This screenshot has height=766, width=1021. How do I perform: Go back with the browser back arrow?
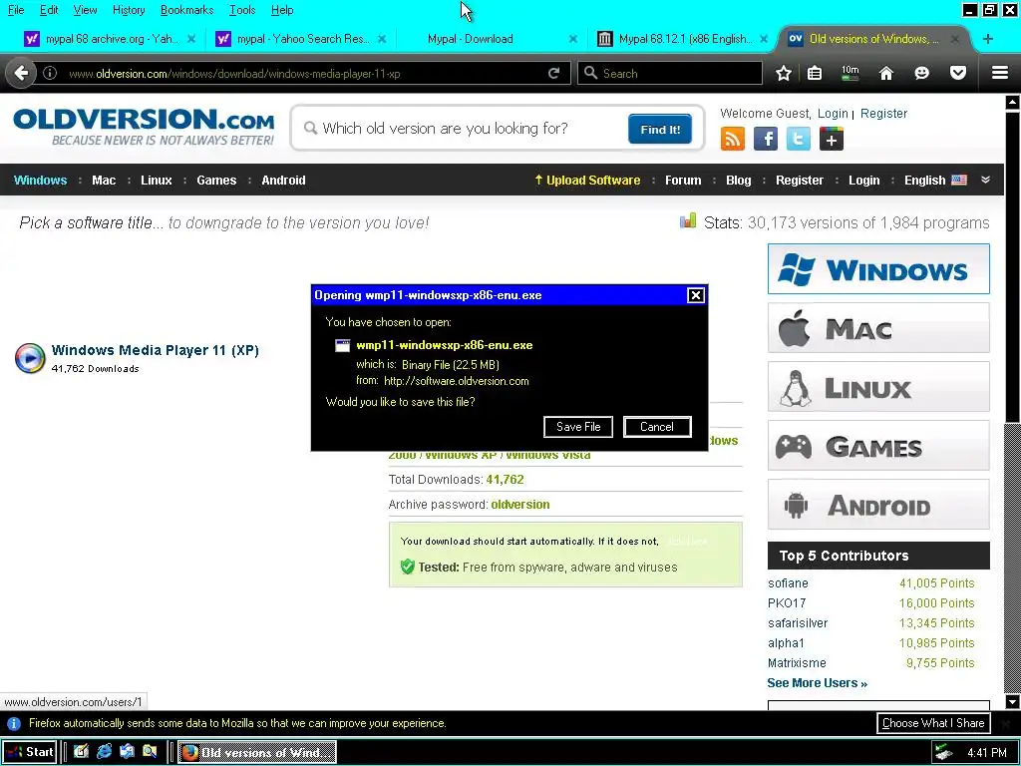21,73
